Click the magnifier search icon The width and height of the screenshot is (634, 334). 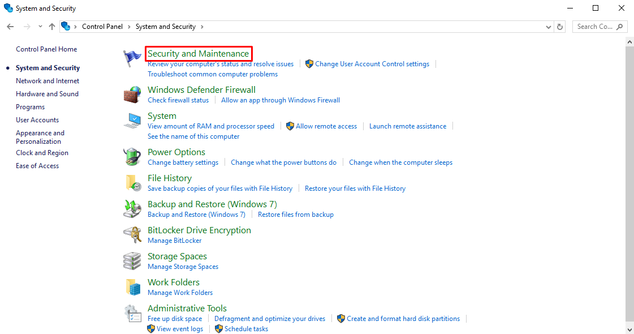(x=620, y=27)
